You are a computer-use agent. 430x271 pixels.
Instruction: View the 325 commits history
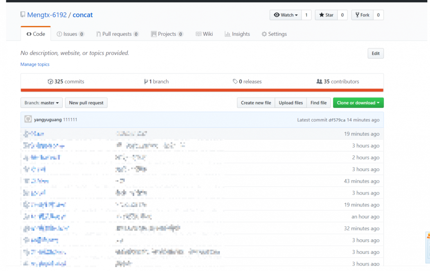tap(66, 81)
